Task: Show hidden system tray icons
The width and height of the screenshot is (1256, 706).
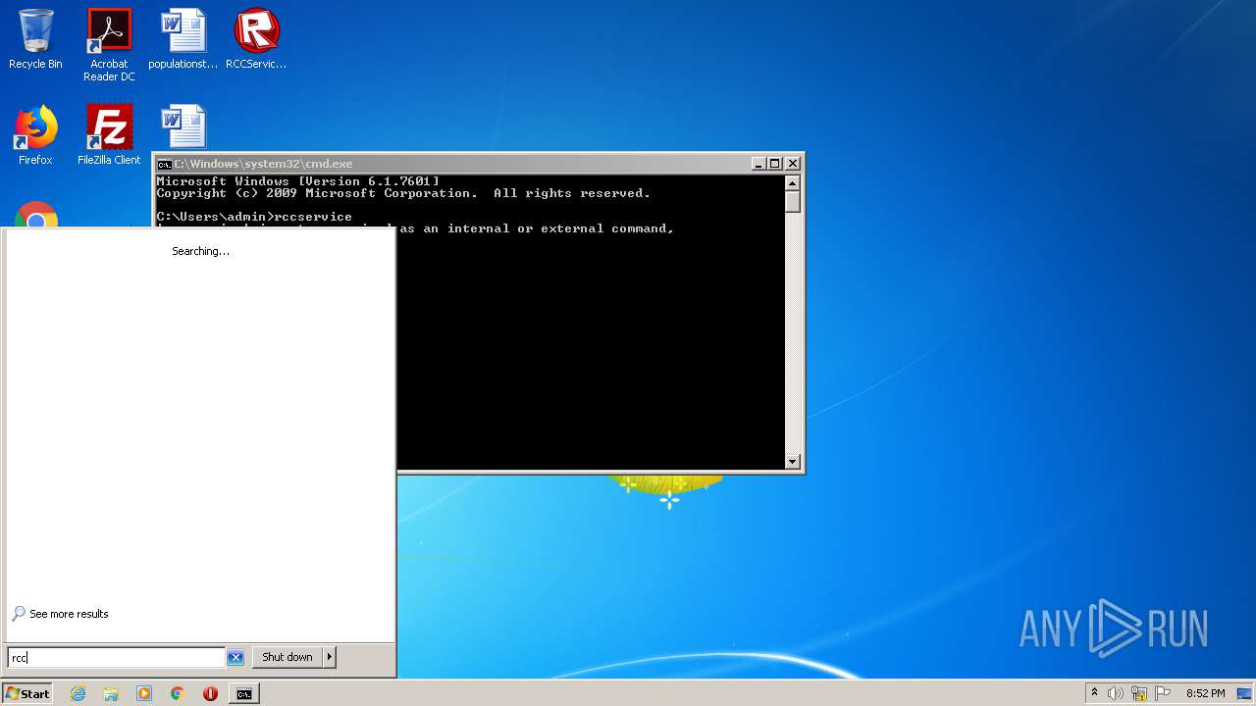Action: 1094,692
